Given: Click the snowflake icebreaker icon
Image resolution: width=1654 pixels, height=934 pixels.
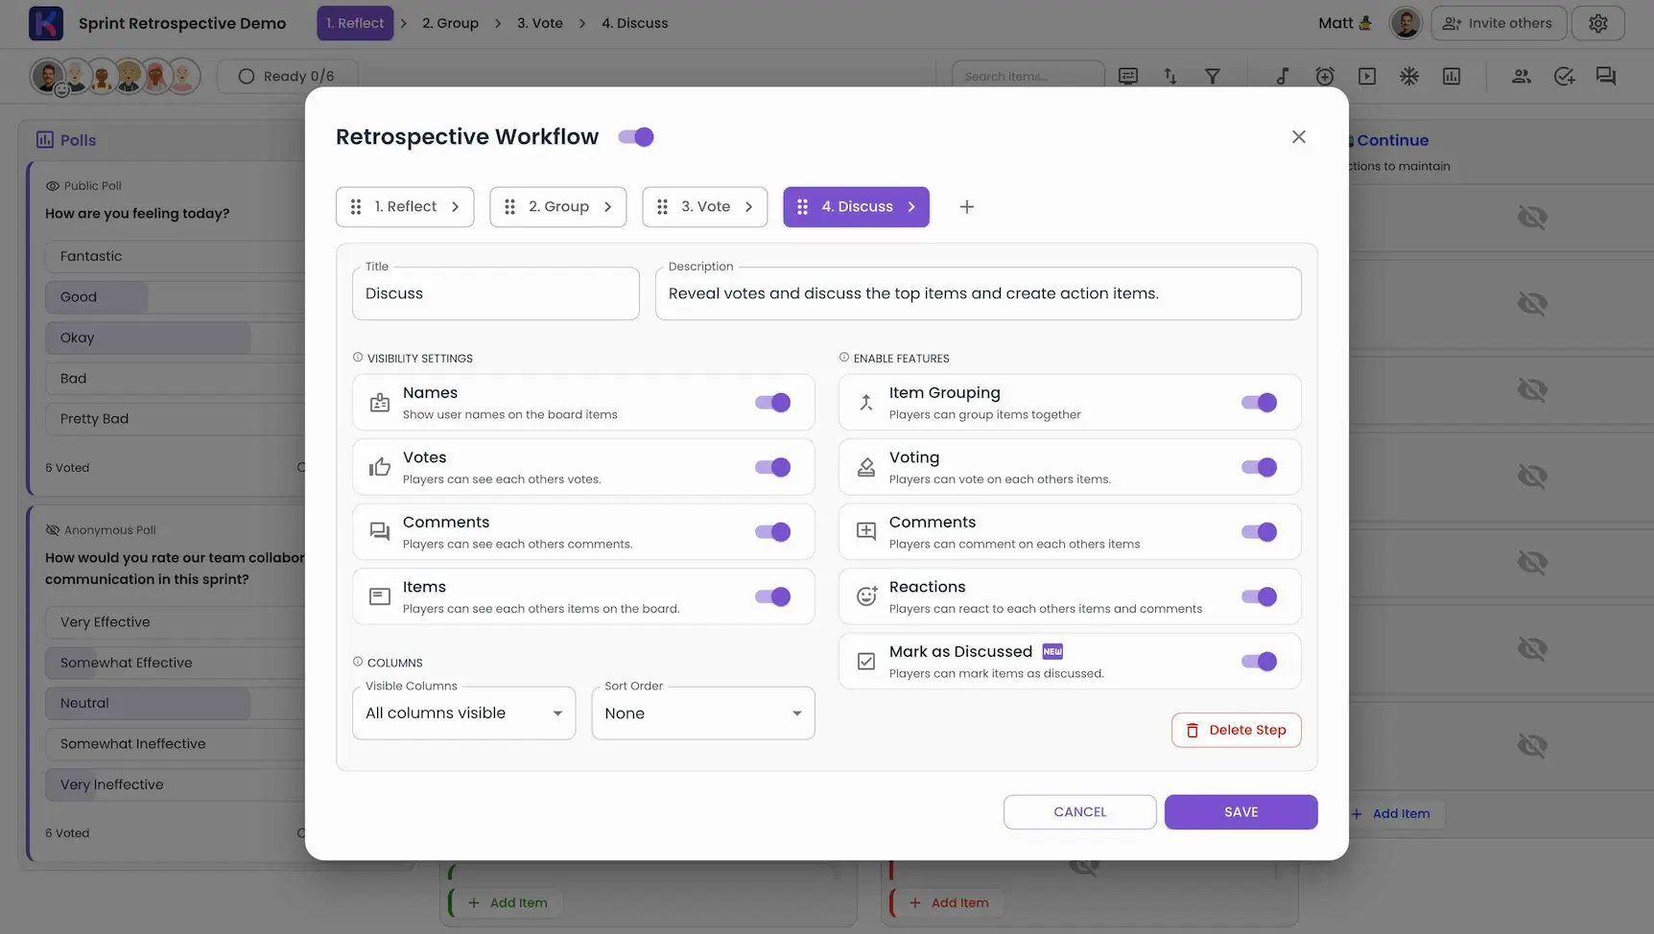Looking at the screenshot, I should (x=1409, y=76).
